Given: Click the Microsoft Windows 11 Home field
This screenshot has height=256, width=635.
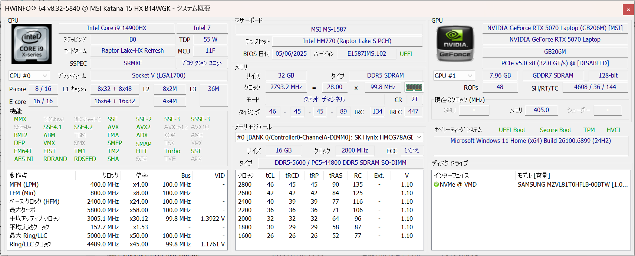Looking at the screenshot, I should tap(530, 141).
